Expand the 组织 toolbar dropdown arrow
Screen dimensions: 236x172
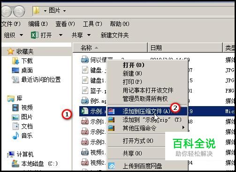coord(21,35)
